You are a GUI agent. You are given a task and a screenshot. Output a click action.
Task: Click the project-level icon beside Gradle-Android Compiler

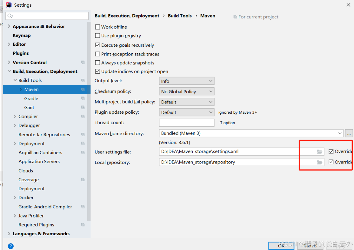[x=83, y=206]
